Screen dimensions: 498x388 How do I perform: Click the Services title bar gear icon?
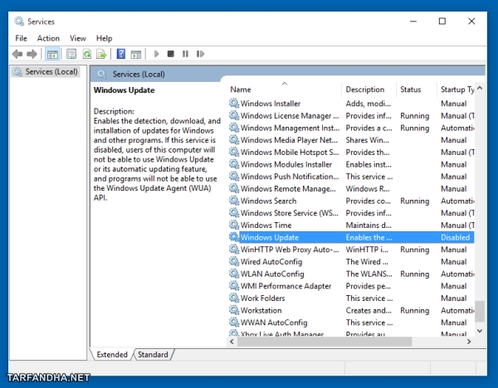tap(19, 22)
